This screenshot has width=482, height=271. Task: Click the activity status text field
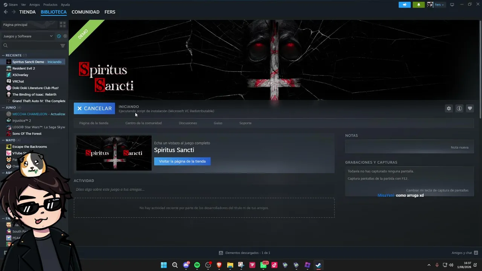pyautogui.click(x=204, y=189)
